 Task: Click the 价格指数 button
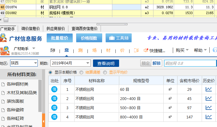pos(89,38)
